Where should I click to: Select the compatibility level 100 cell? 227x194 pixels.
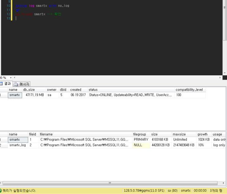coord(190,95)
